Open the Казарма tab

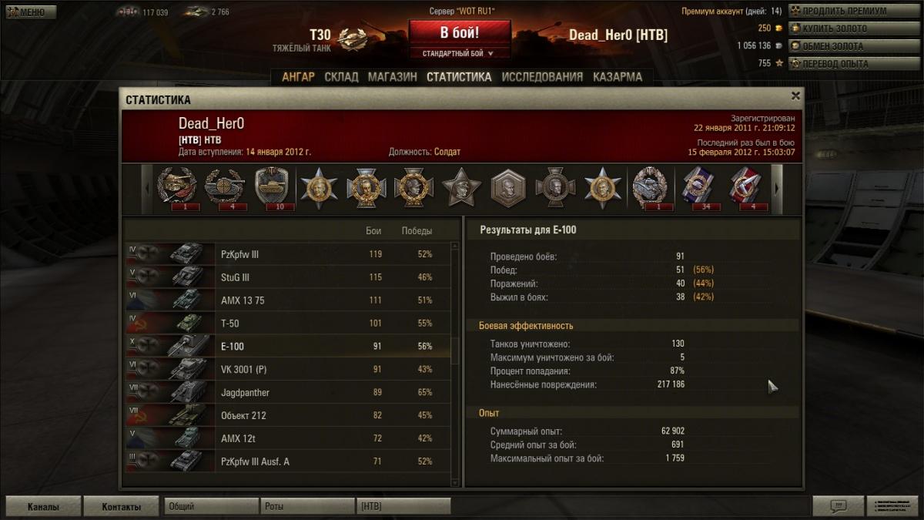[x=618, y=77]
